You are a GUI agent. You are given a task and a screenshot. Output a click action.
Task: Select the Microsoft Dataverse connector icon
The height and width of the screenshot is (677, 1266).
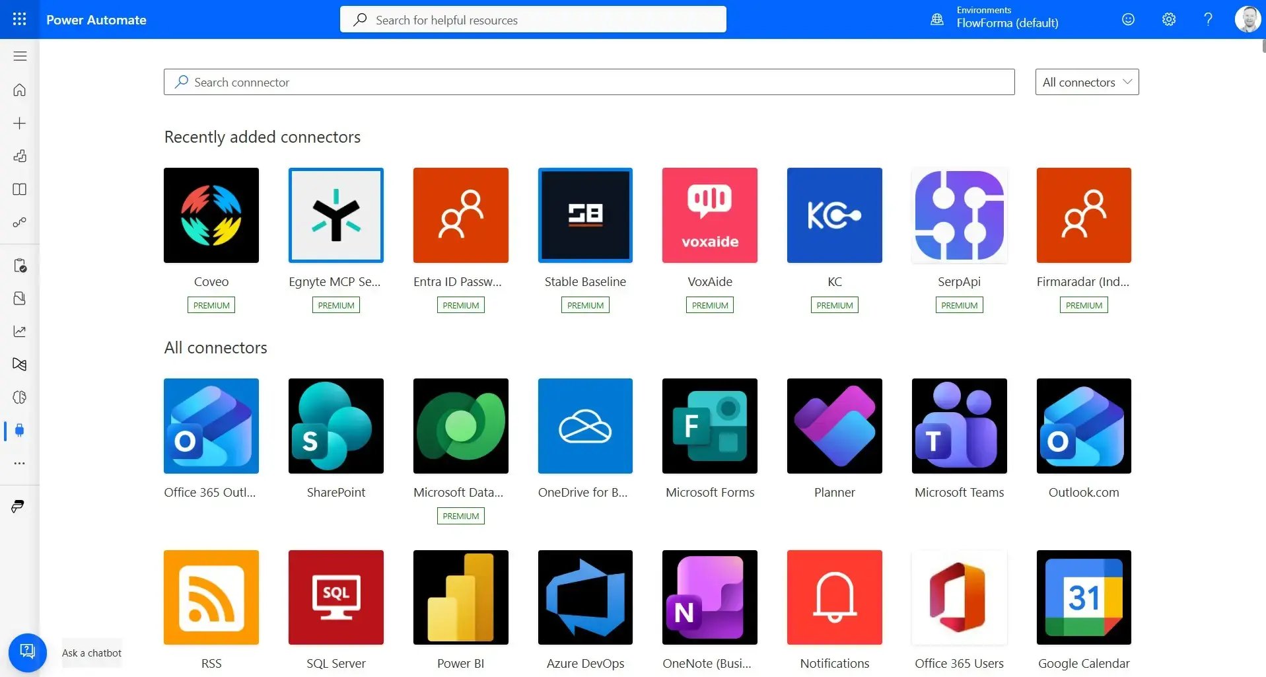tap(461, 426)
